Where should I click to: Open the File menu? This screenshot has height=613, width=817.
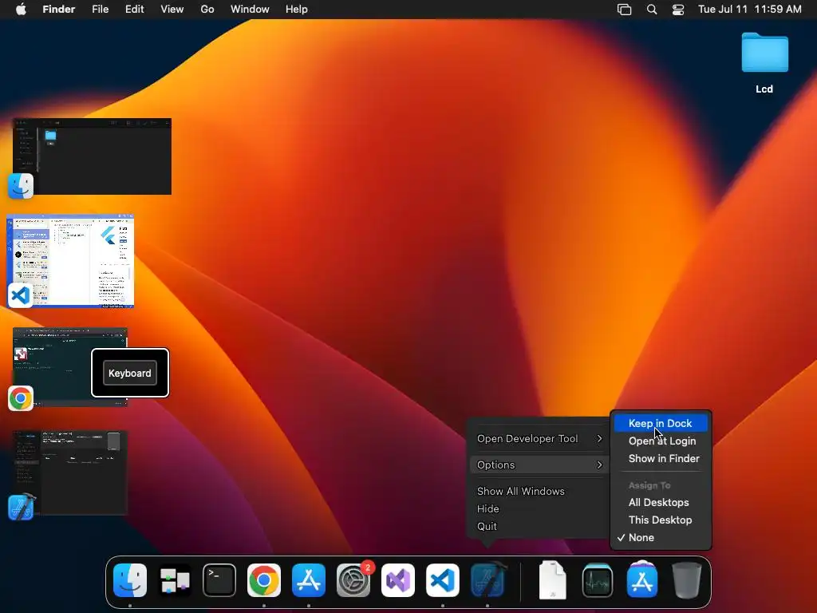click(100, 10)
